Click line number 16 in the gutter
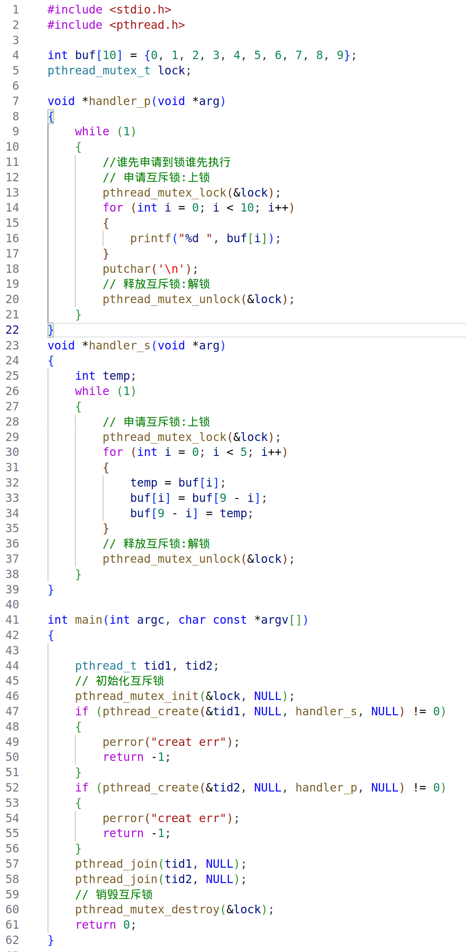Viewport: 466px width, 952px height. tap(12, 239)
